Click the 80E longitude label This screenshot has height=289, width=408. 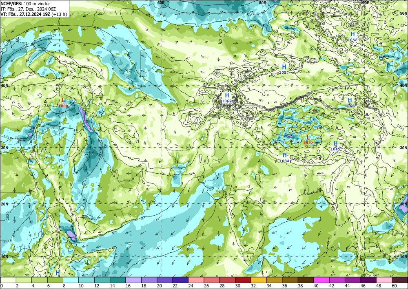coord(262,2)
